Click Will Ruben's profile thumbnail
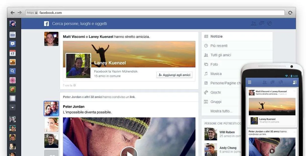Image resolution: width=306 pixels, height=156 pixels. point(211,134)
